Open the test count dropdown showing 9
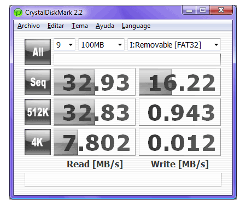This screenshot has width=246, height=205. (65, 45)
